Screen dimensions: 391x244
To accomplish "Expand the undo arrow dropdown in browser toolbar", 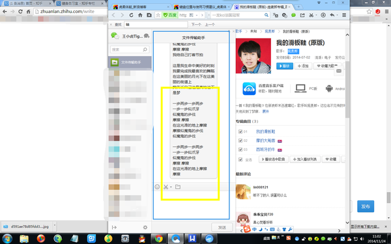I will pyautogui.click(x=337, y=15).
